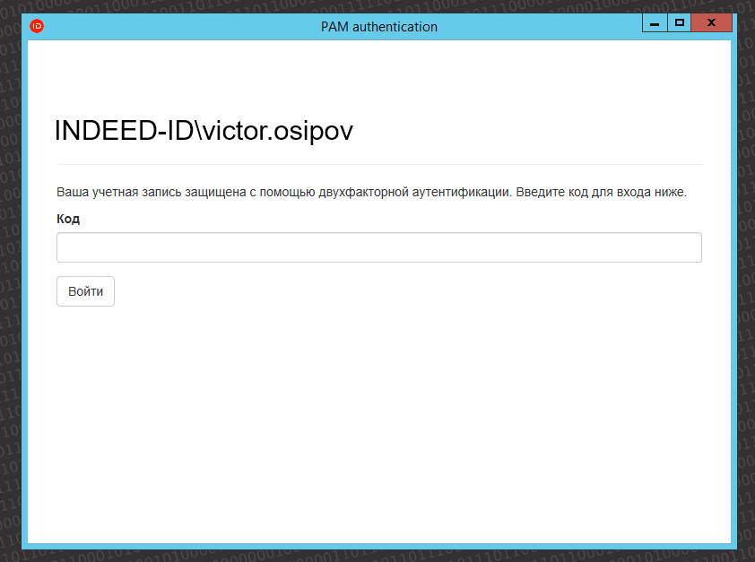Click the window's left blue border
Image resolution: width=755 pixels, height=562 pixels.
25,296
